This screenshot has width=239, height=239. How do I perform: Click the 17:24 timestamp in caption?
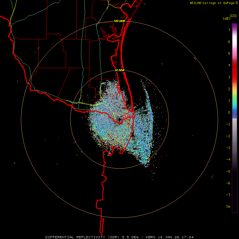tap(188, 237)
